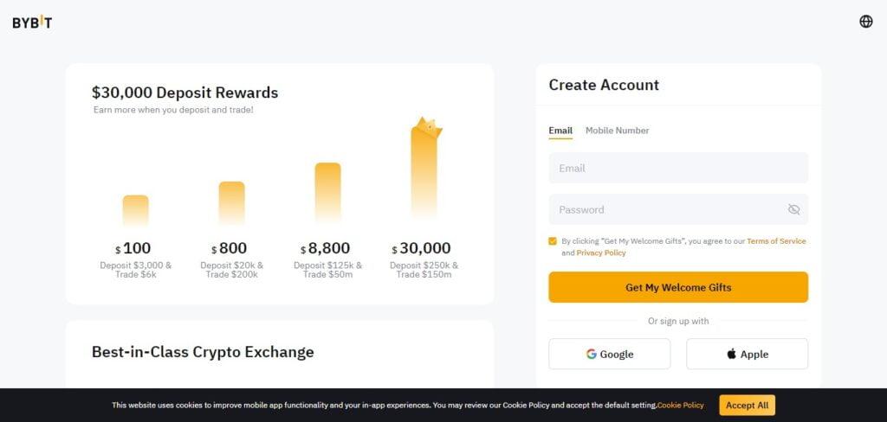
Task: Click Get My Welcome Gifts button
Action: point(678,288)
